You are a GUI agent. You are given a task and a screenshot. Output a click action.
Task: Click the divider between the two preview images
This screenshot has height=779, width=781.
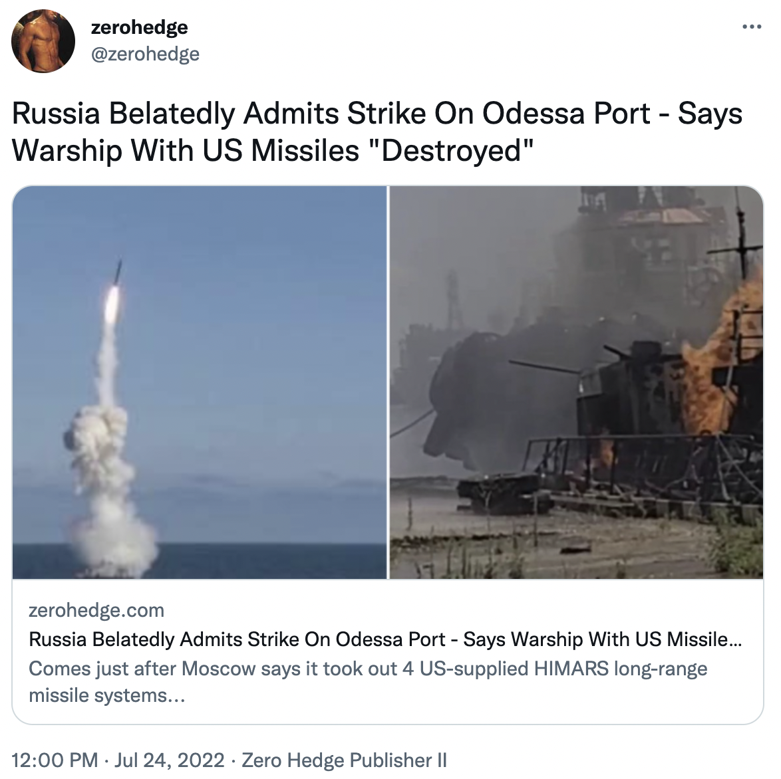coord(389,382)
